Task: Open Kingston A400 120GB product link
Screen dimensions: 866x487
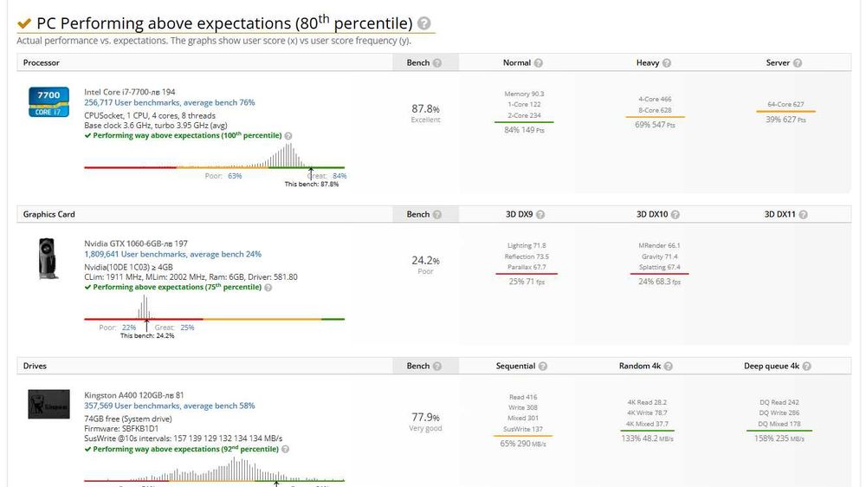Action: tap(133, 395)
